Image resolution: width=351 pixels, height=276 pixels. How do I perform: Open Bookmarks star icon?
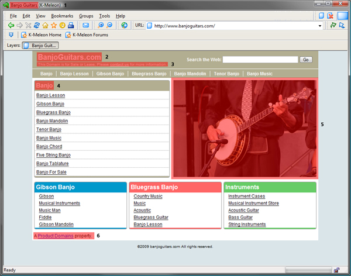point(54,25)
